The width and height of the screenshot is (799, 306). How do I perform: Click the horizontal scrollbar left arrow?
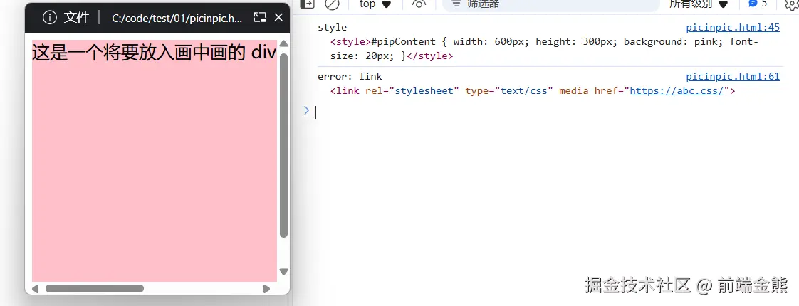[35, 289]
